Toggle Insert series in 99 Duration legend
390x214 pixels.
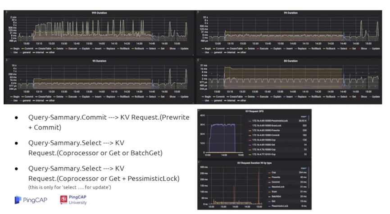tap(288, 49)
